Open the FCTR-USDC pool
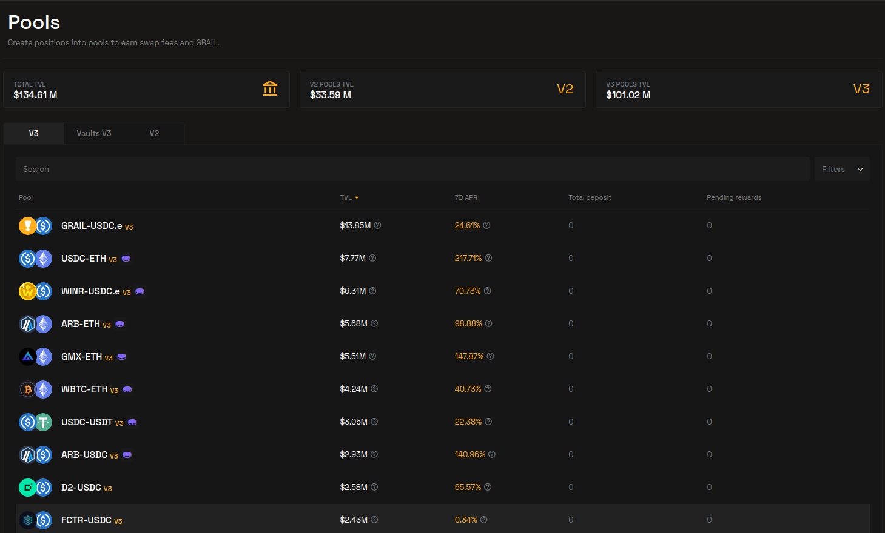885x533 pixels. click(x=86, y=520)
